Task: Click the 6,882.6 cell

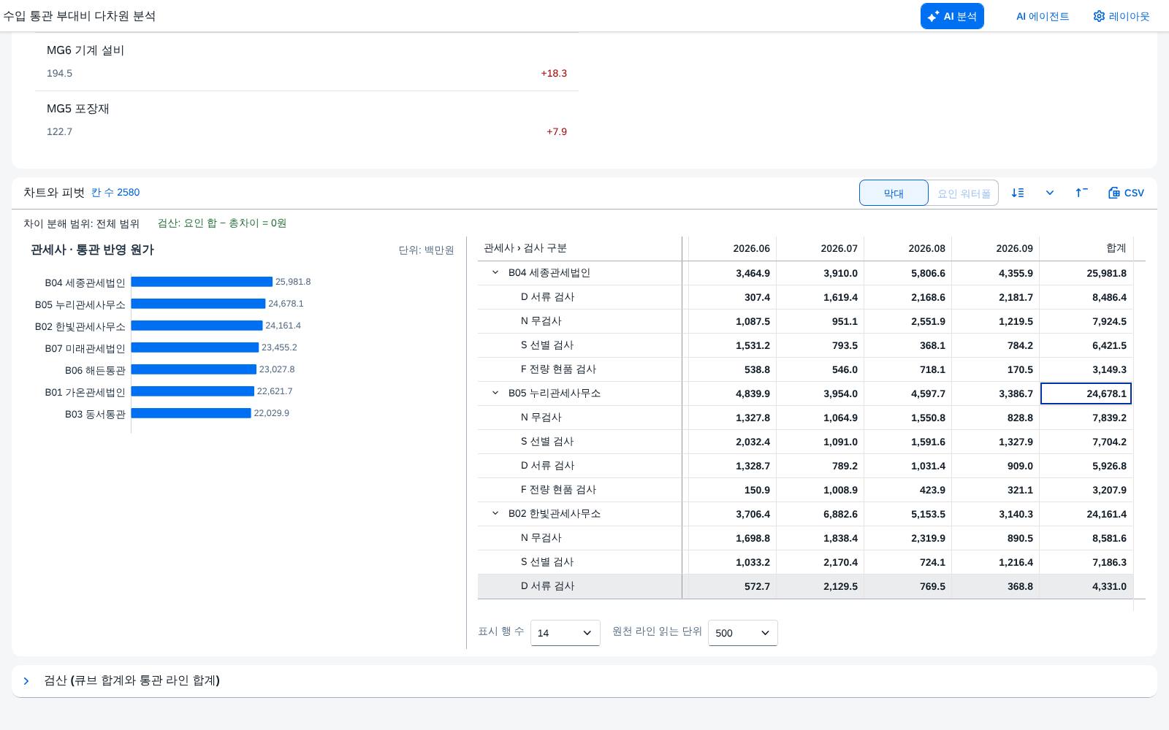Action: 820,514
